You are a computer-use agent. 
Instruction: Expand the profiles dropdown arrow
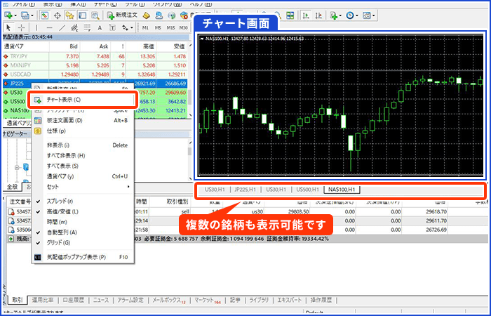[x=32, y=15]
